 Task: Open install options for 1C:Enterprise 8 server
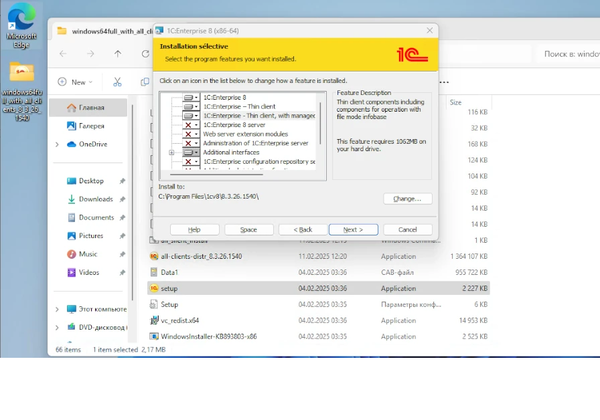pyautogui.click(x=191, y=125)
